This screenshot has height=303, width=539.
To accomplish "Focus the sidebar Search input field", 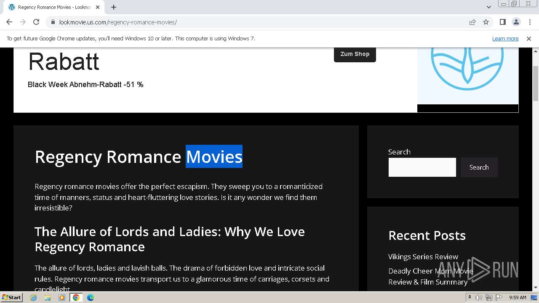I will [422, 167].
